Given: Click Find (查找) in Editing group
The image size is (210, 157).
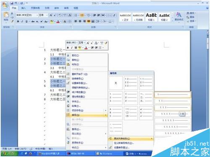Looking at the screenshot, I should point(191,13).
